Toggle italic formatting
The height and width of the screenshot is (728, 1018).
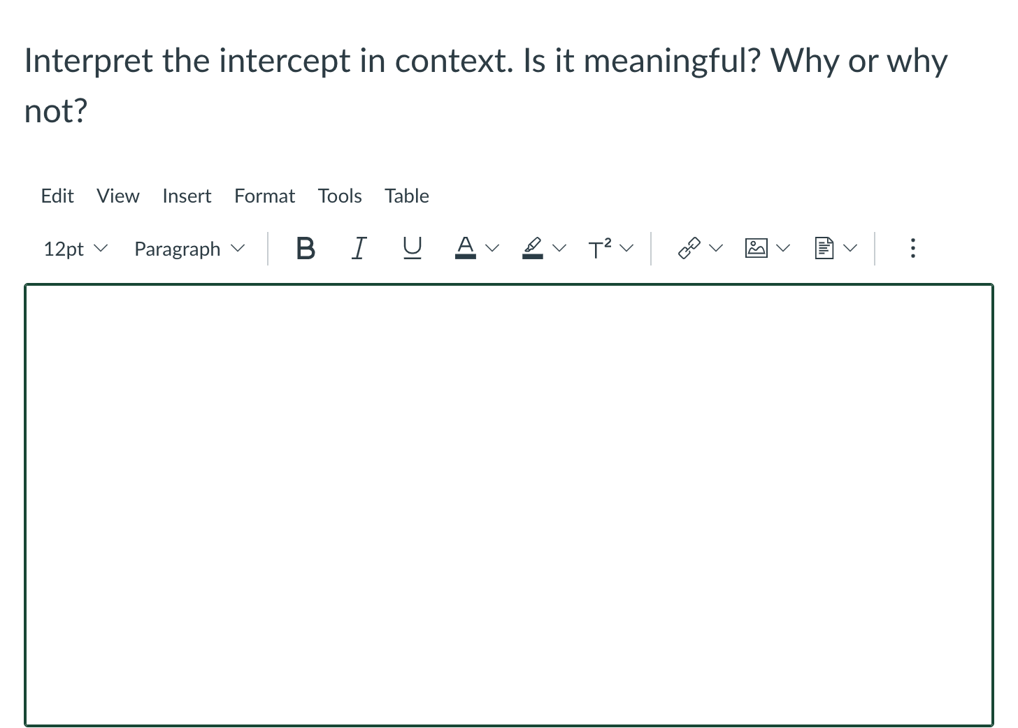pyautogui.click(x=359, y=248)
